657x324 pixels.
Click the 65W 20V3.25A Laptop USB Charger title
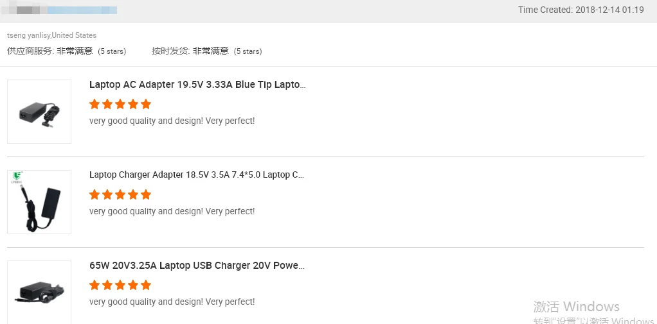click(x=197, y=265)
